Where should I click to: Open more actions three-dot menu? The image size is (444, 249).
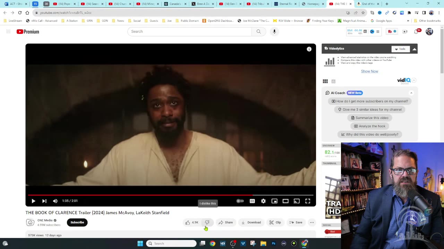coord(312,222)
